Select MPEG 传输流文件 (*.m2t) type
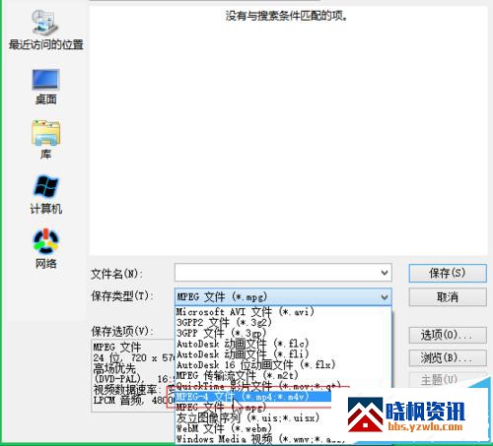Viewport: 493px width, 446px height. 238,375
